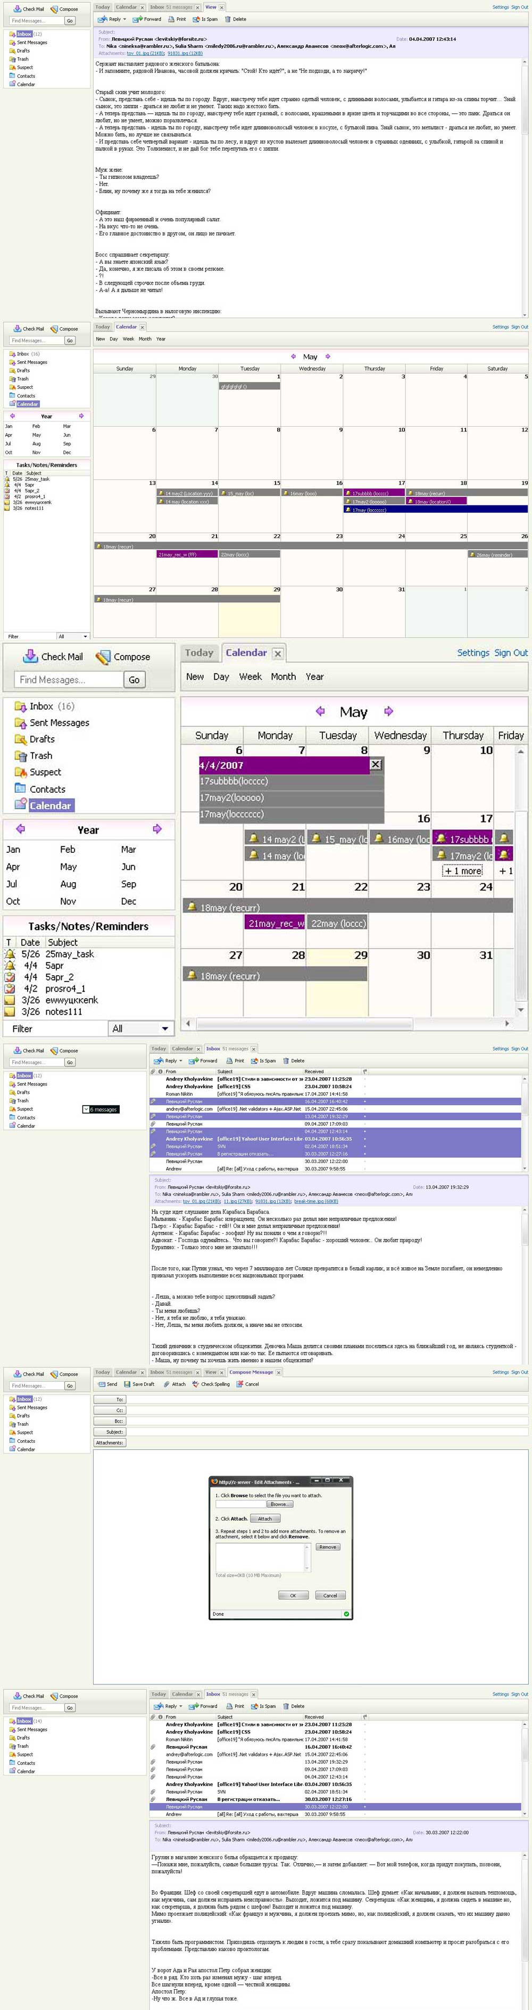
Task: Click the horizontal scrollbar under the enlarged calendar
Action: click(x=346, y=1023)
